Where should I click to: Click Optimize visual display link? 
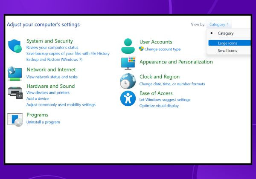tap(159, 106)
